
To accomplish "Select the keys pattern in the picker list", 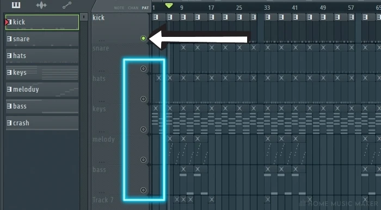I will point(42,72).
